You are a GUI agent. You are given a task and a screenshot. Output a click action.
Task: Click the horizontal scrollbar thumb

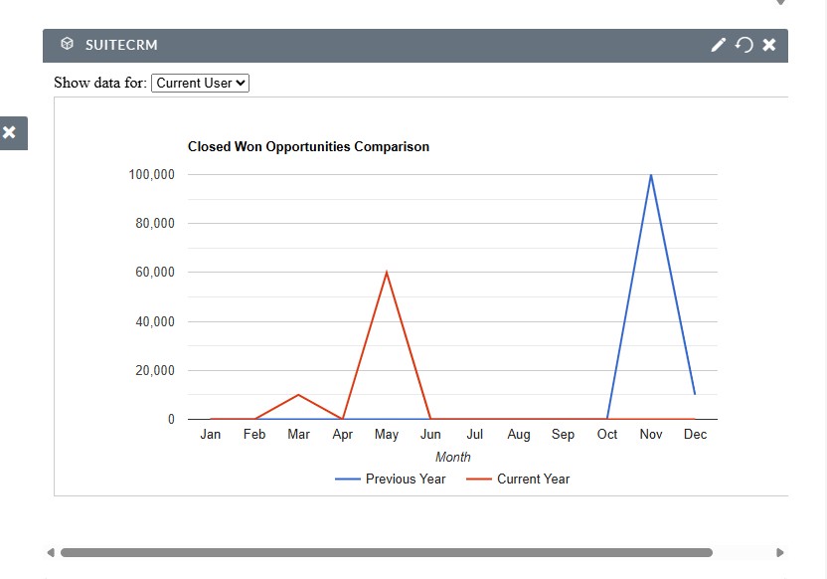point(387,552)
